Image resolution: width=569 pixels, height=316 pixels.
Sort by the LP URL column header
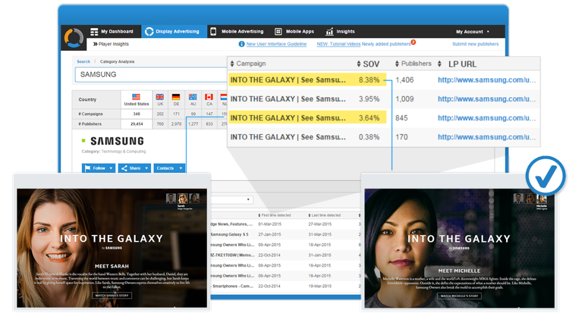pyautogui.click(x=457, y=64)
